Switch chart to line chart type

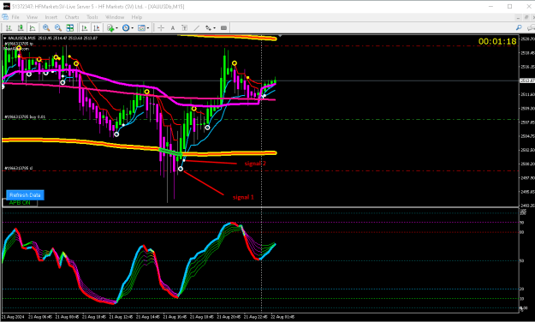[x=33, y=28]
